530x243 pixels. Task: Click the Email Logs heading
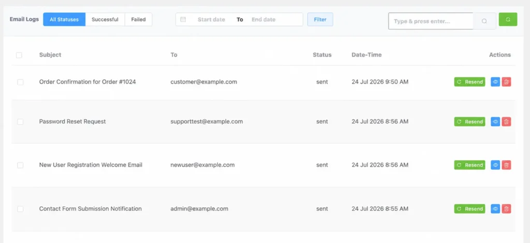24,19
